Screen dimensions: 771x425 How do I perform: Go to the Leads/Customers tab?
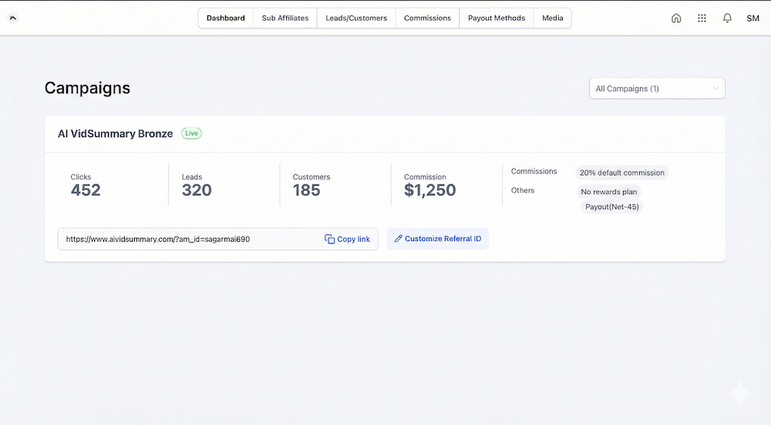click(356, 18)
